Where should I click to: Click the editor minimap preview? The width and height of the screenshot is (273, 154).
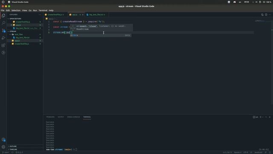click(x=260, y=21)
